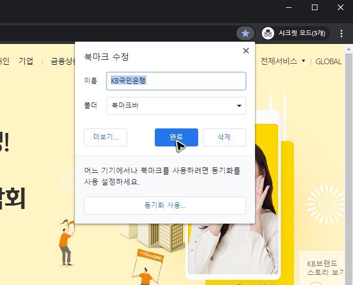Confirm the bookmark with 완료 button
The height and width of the screenshot is (285, 353).
(176, 137)
